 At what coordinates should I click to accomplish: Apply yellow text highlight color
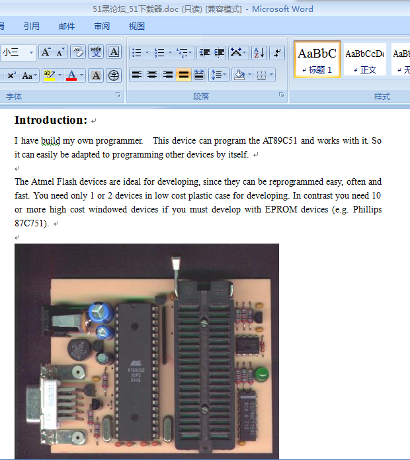(49, 75)
